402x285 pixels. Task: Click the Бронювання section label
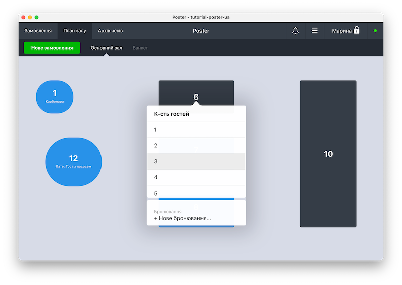[168, 212]
